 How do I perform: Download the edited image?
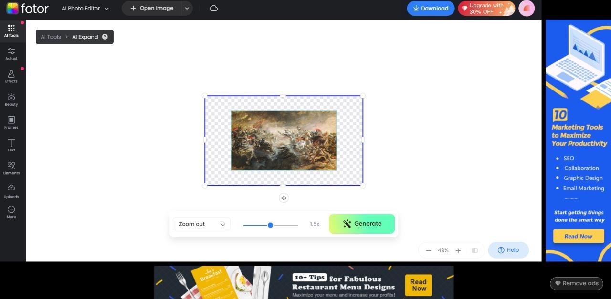click(431, 8)
